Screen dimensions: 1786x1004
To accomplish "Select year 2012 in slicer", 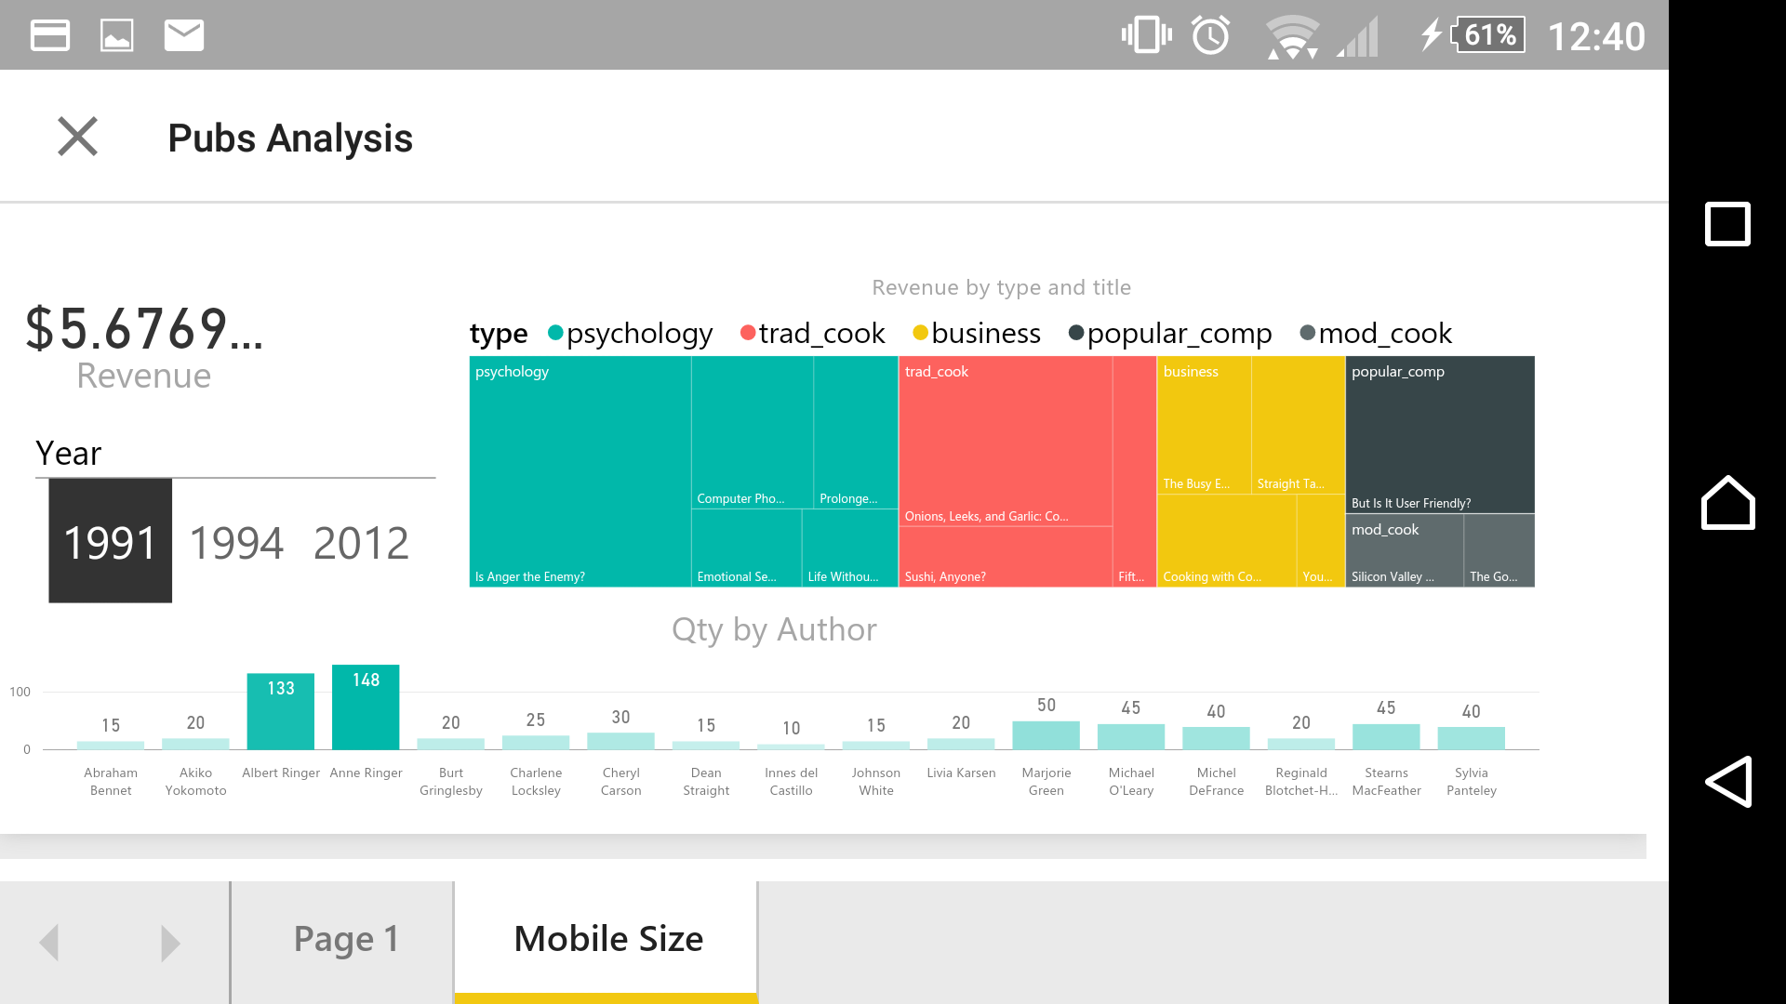I will (x=361, y=543).
